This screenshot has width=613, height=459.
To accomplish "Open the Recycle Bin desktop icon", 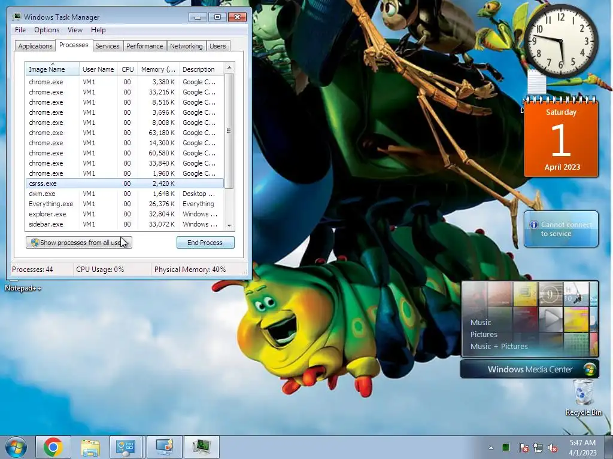I will [583, 397].
